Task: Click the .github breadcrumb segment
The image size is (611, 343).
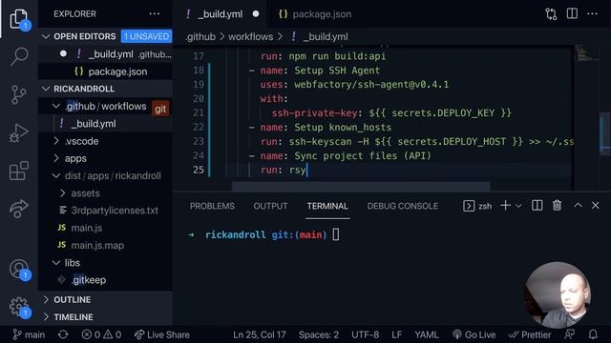Action: [200, 37]
